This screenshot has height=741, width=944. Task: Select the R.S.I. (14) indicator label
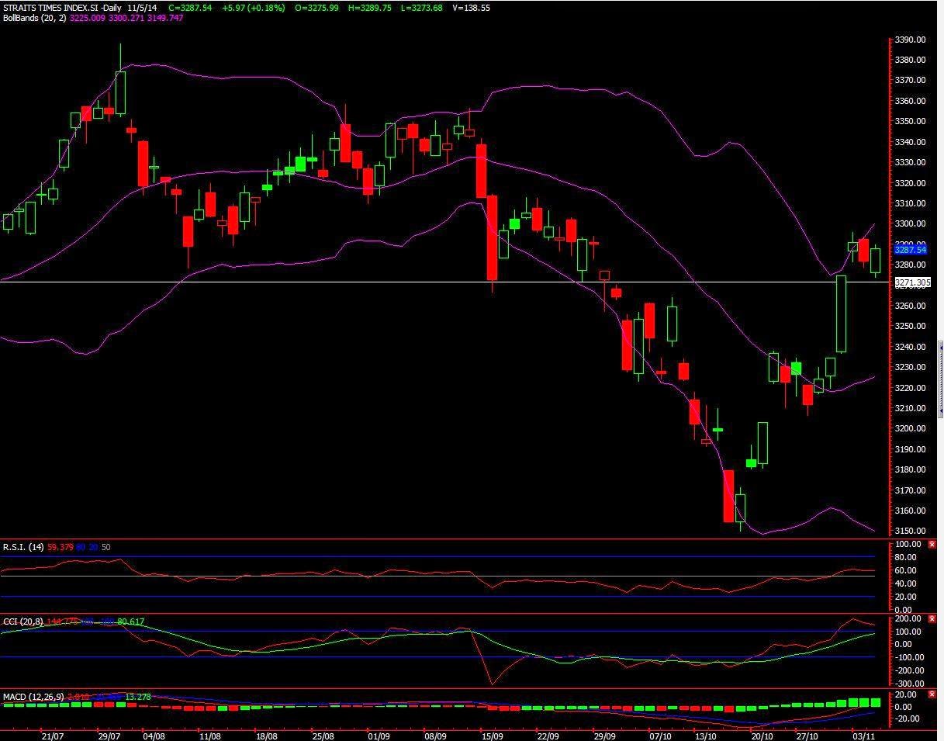pyautogui.click(x=23, y=547)
